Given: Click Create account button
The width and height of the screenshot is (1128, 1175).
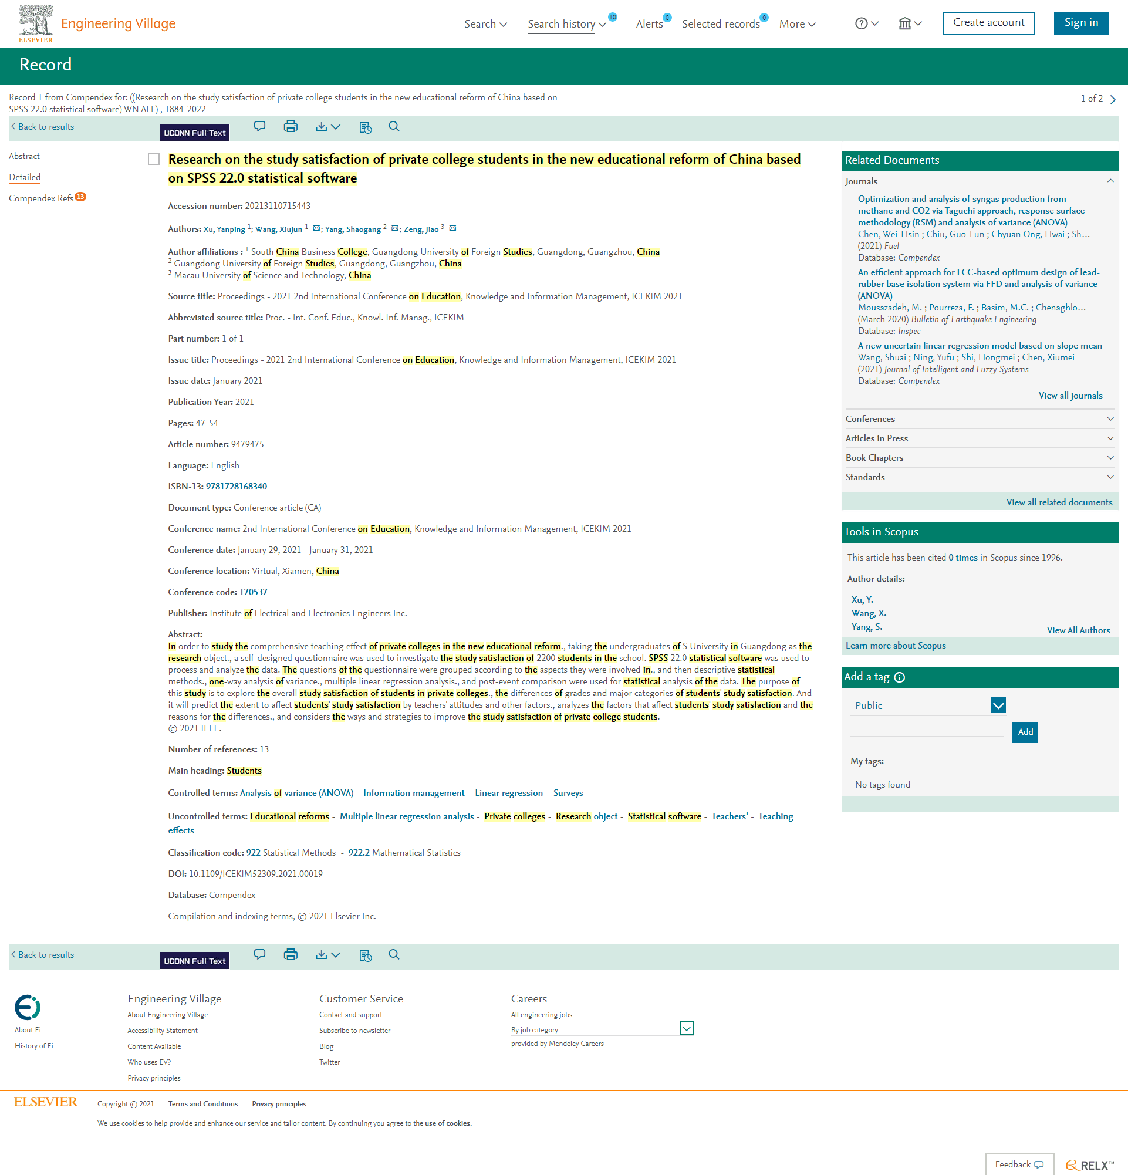Looking at the screenshot, I should coord(988,23).
